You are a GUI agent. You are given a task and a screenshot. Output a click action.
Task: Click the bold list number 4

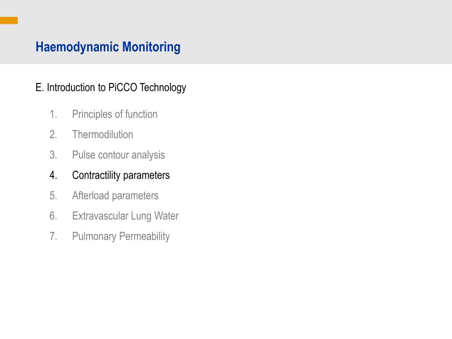tap(53, 175)
